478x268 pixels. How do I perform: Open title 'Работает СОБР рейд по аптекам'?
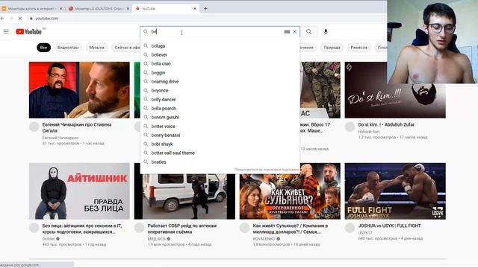click(x=182, y=229)
